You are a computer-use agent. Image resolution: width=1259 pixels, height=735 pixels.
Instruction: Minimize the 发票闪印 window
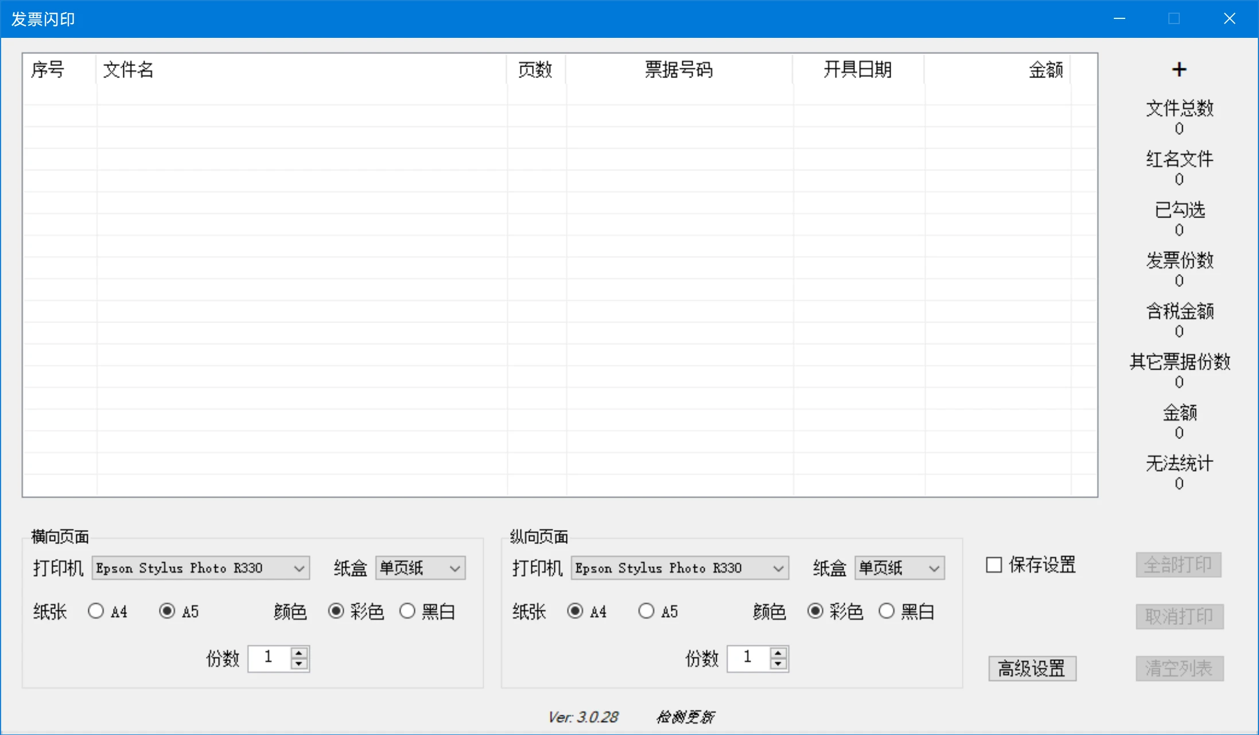1119,19
